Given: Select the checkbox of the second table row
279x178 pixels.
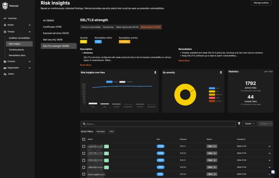Looking at the screenshot, I should tap(84, 153).
